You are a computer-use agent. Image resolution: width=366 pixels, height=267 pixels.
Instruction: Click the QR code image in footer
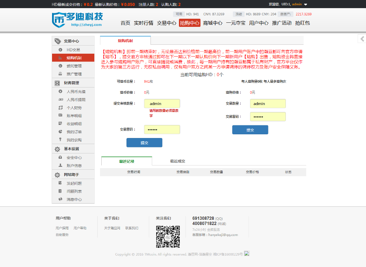point(168,236)
